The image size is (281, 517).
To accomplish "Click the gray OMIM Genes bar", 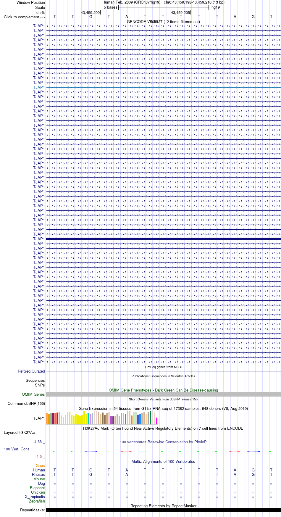I will (x=163, y=394).
